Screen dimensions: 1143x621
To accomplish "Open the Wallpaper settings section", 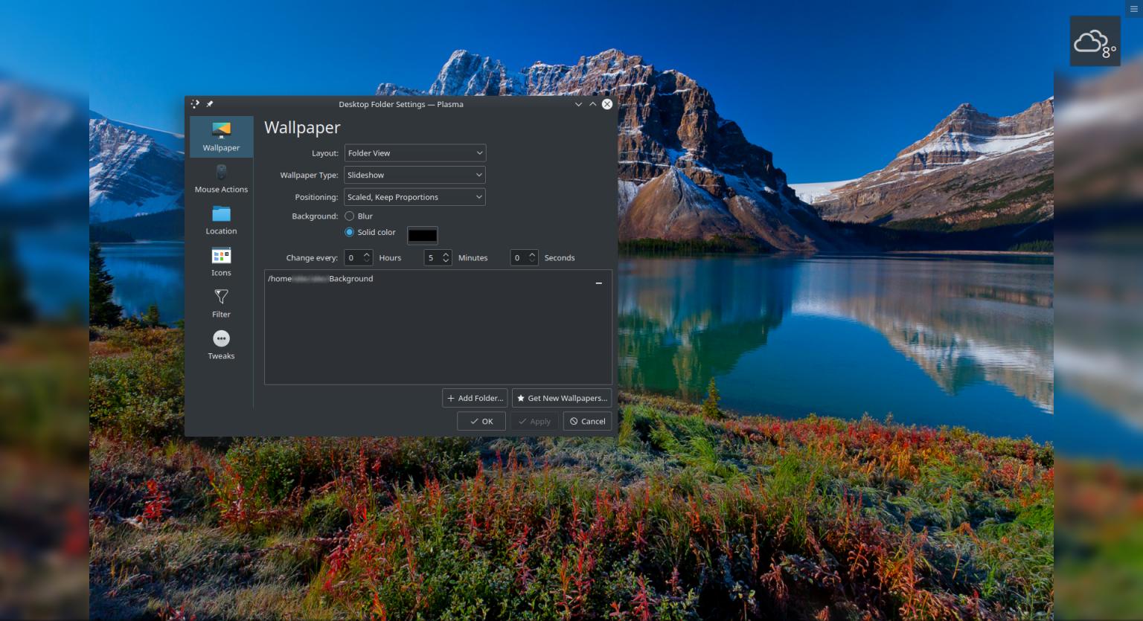I will coord(221,136).
